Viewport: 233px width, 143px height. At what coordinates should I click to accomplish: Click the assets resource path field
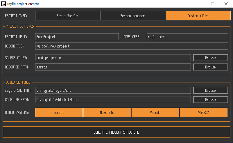pyautogui.click(x=113, y=67)
